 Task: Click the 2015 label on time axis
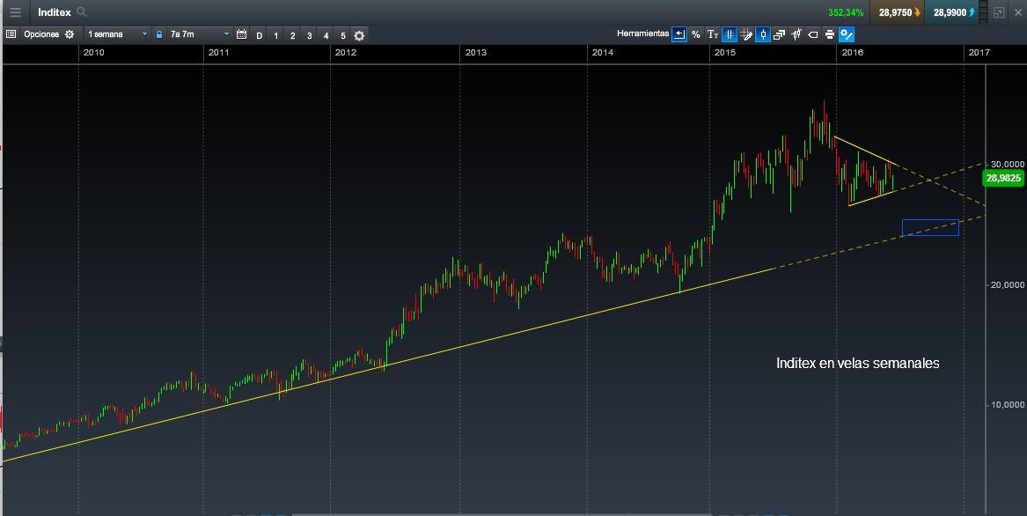click(725, 53)
